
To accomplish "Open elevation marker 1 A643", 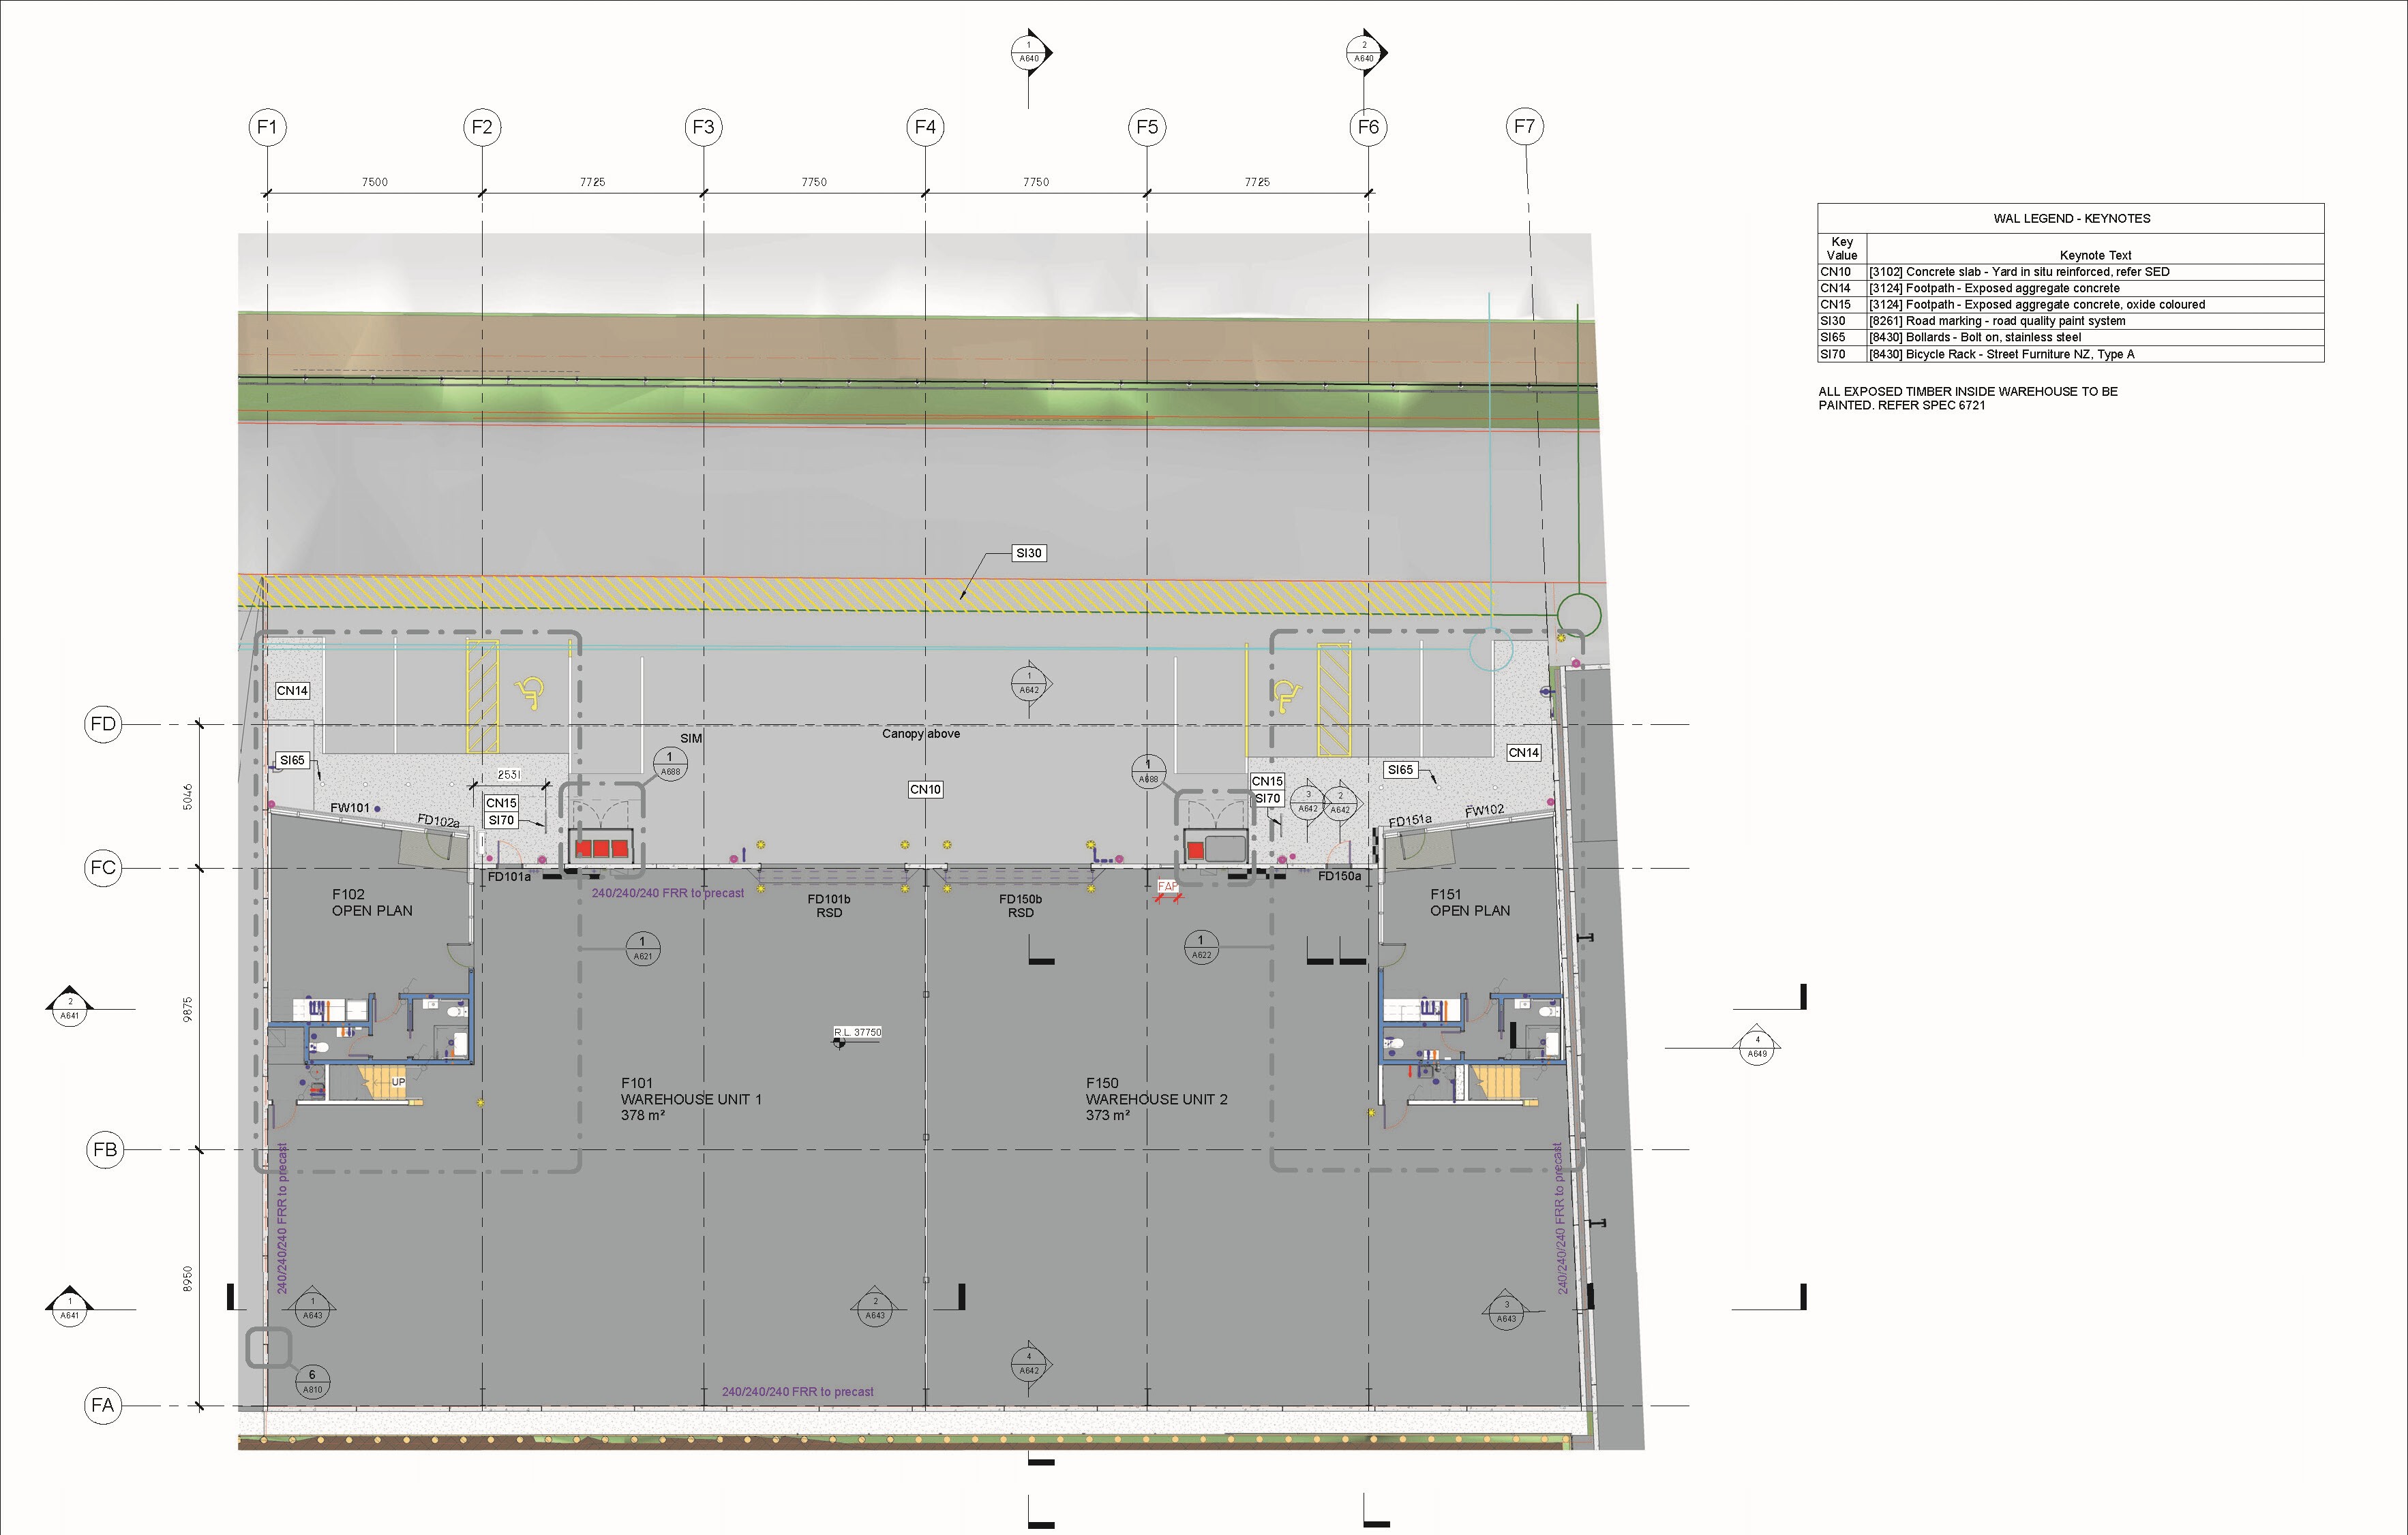I will point(313,1307).
